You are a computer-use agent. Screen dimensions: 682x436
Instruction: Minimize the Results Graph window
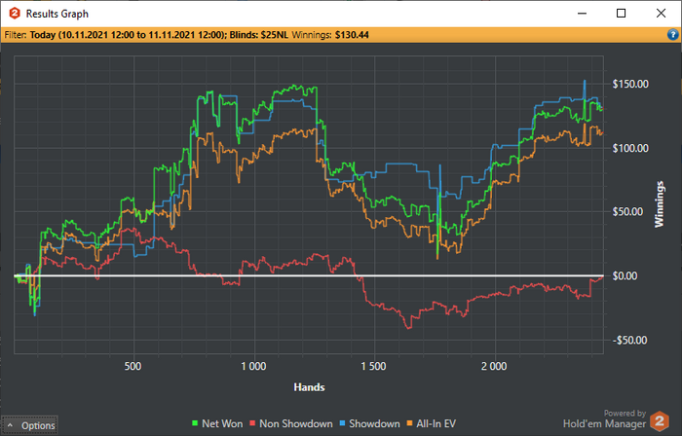(x=582, y=14)
